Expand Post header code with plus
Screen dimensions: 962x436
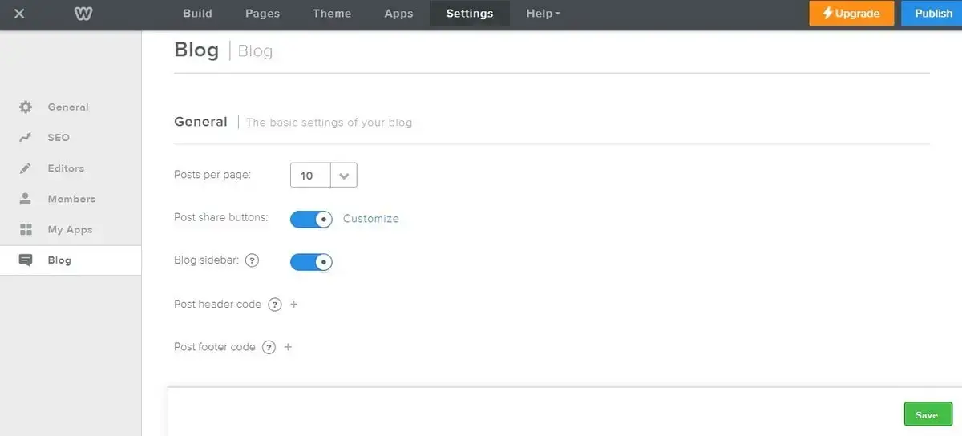[x=294, y=305]
